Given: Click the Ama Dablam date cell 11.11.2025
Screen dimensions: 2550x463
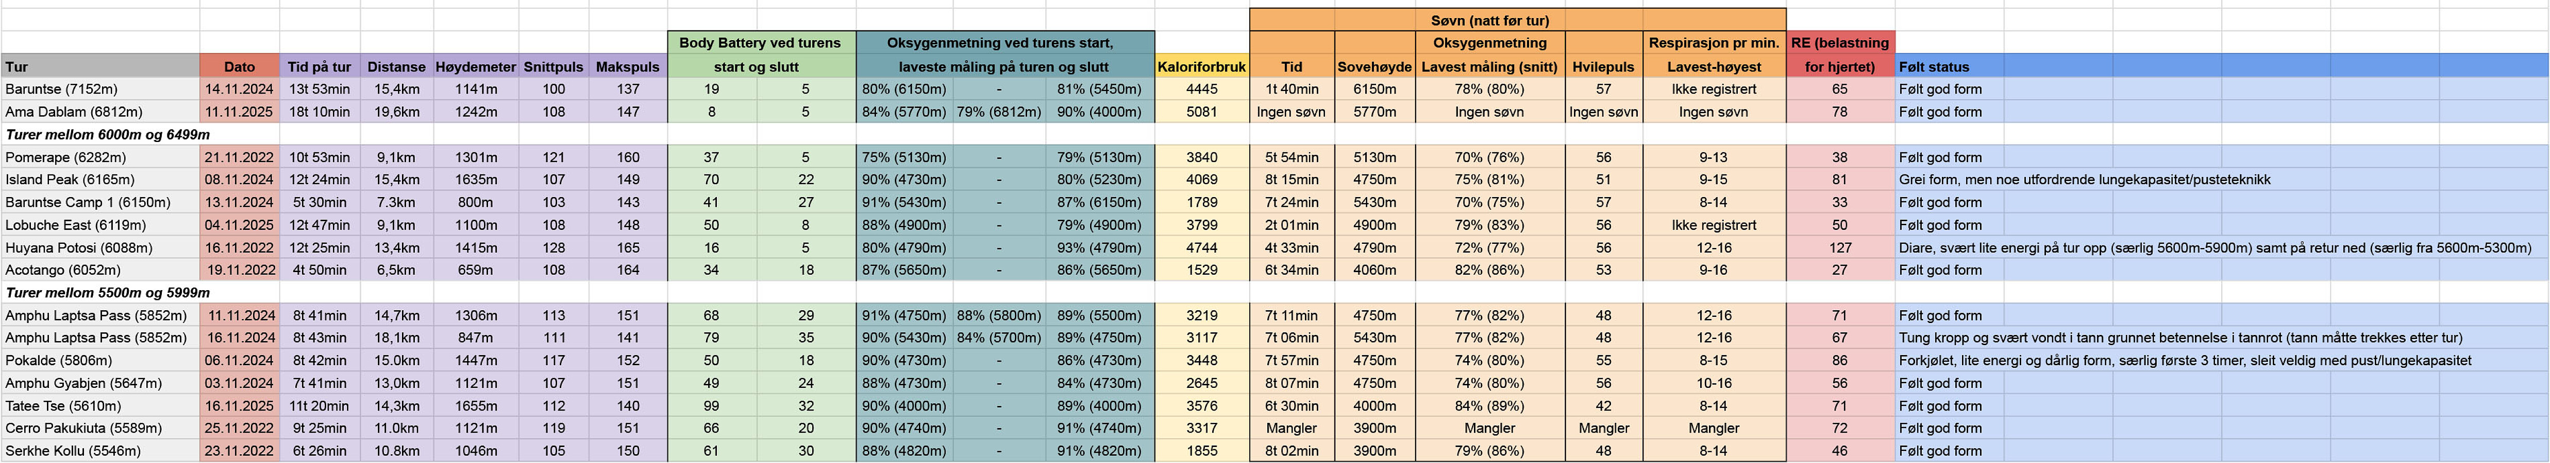Looking at the screenshot, I should pyautogui.click(x=240, y=112).
